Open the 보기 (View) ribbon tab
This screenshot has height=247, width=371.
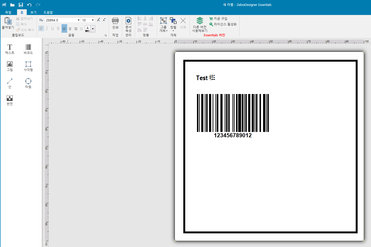coord(33,12)
